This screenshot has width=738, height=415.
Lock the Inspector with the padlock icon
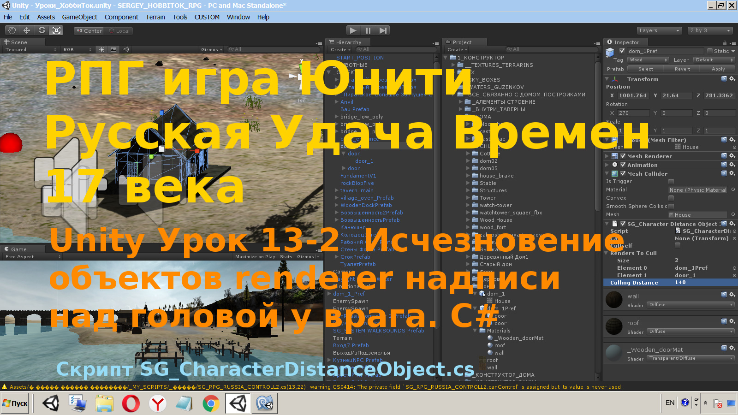725,43
